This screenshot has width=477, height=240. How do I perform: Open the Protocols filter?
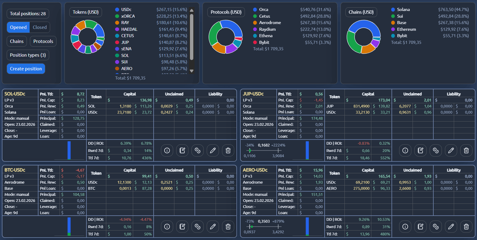coord(43,41)
